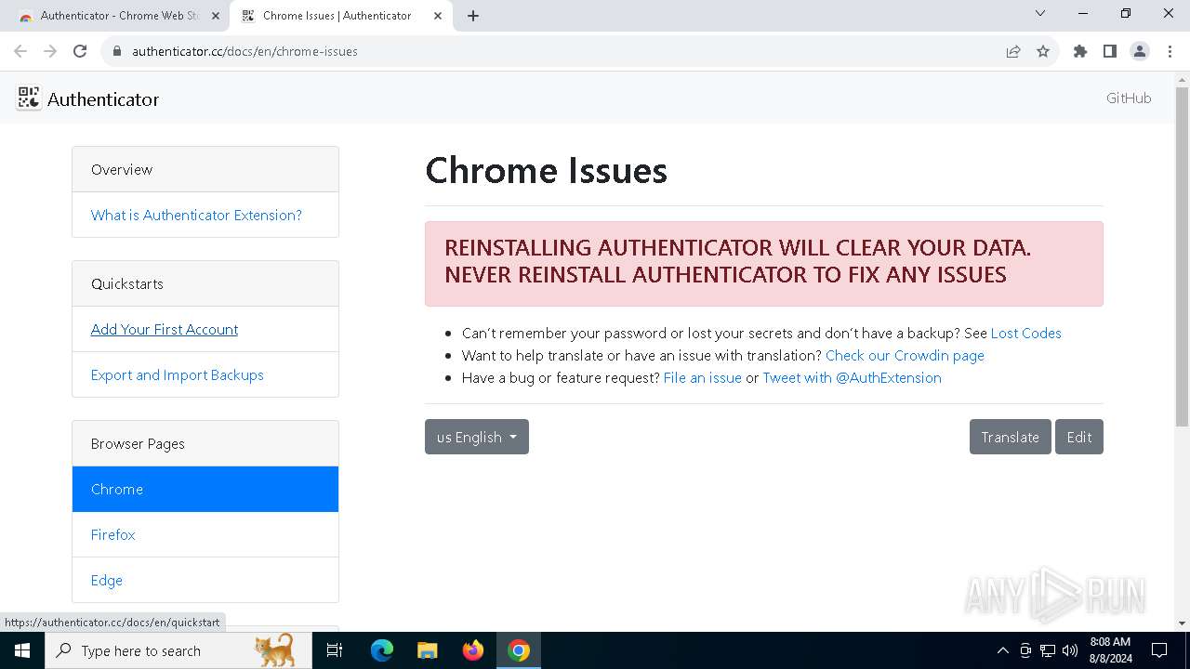Click the page vertical scrollbar
The height and width of the screenshot is (669, 1190).
(x=1182, y=256)
